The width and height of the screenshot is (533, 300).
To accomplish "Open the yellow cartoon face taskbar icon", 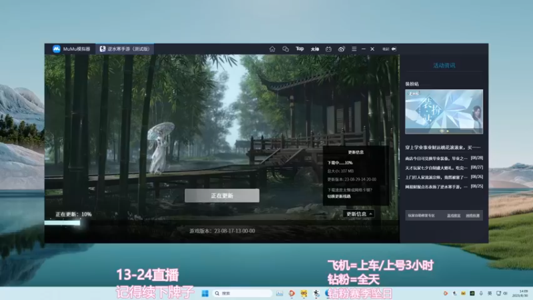I will point(304,293).
